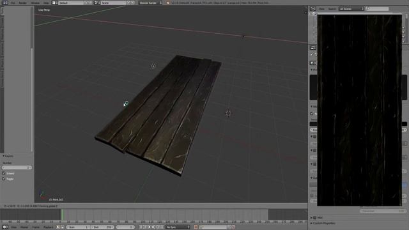
Task: Open the timeline Marker menu
Action: click(24, 227)
